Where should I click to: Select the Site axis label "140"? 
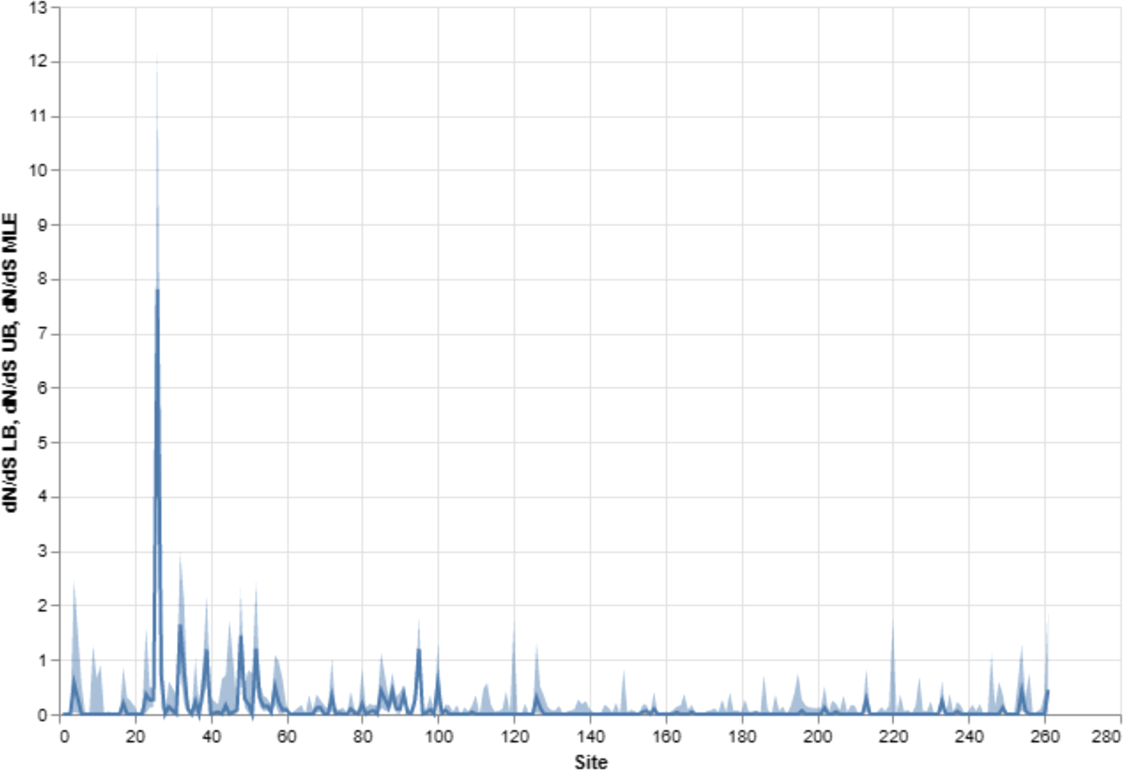pos(590,736)
